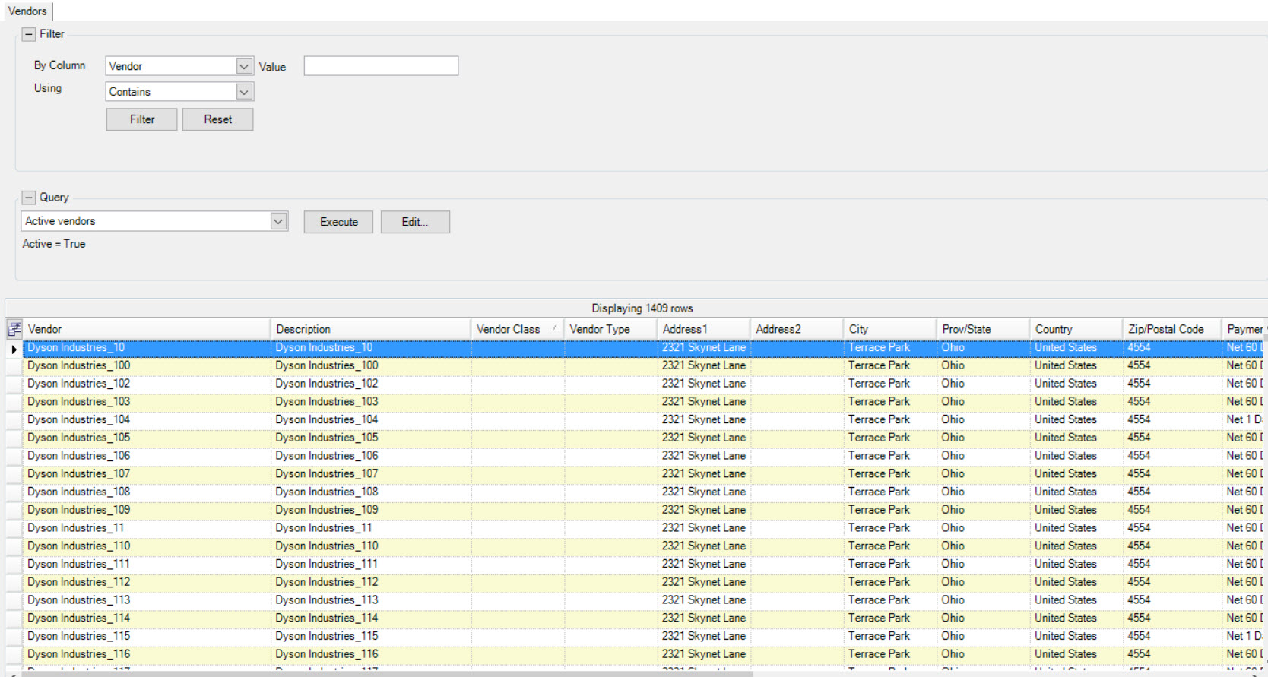
Task: Click United States in Dyson Industries_112 row
Action: tap(1076, 582)
